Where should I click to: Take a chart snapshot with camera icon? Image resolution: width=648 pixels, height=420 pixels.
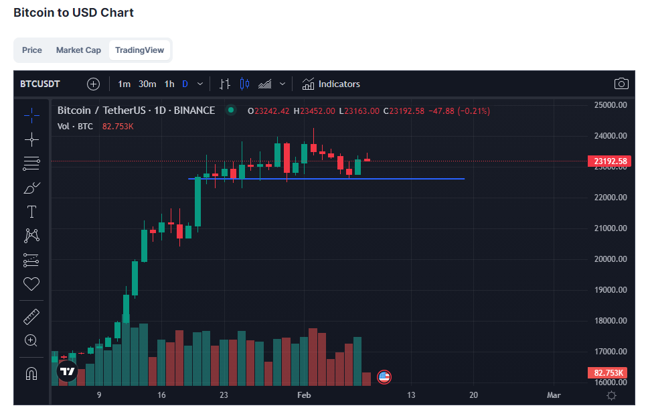coord(621,84)
